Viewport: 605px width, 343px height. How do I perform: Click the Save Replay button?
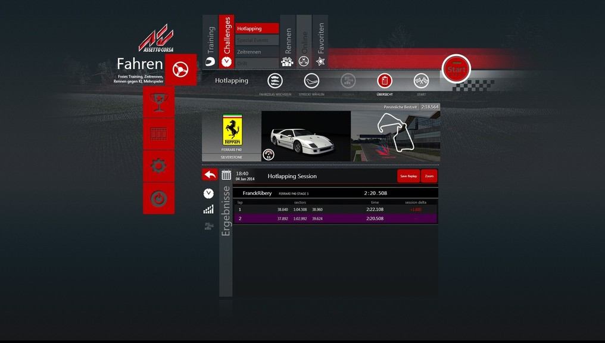[408, 176]
